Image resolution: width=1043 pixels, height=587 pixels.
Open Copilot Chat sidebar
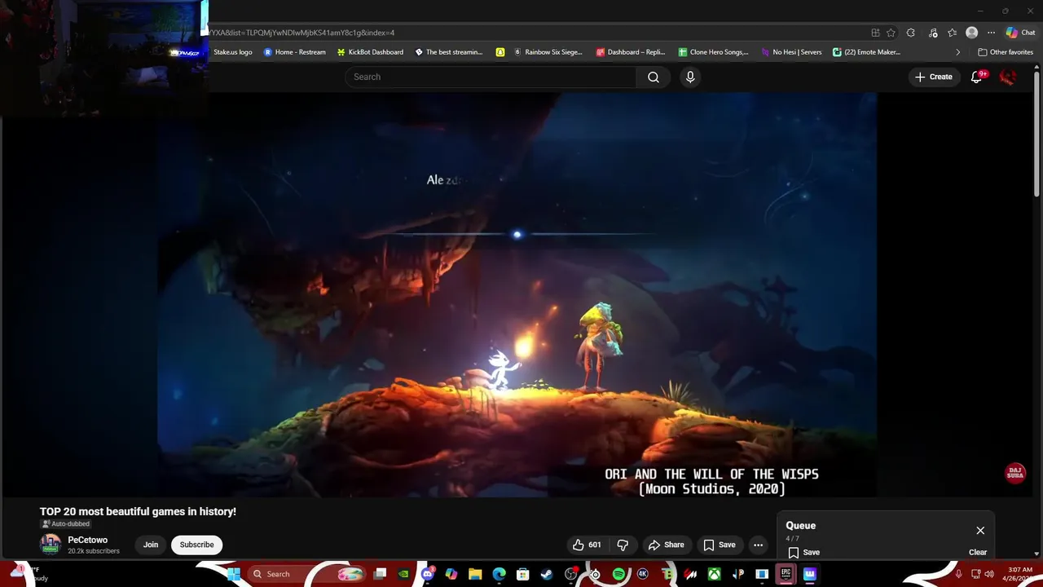point(1020,33)
